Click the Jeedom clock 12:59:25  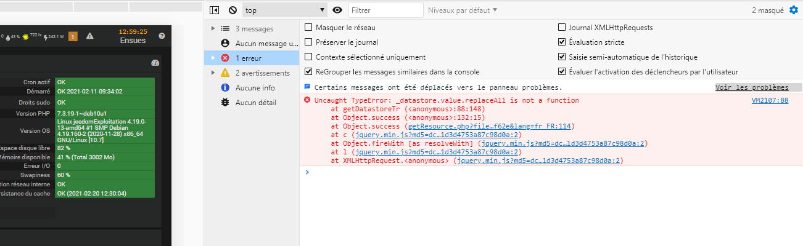pyautogui.click(x=133, y=31)
